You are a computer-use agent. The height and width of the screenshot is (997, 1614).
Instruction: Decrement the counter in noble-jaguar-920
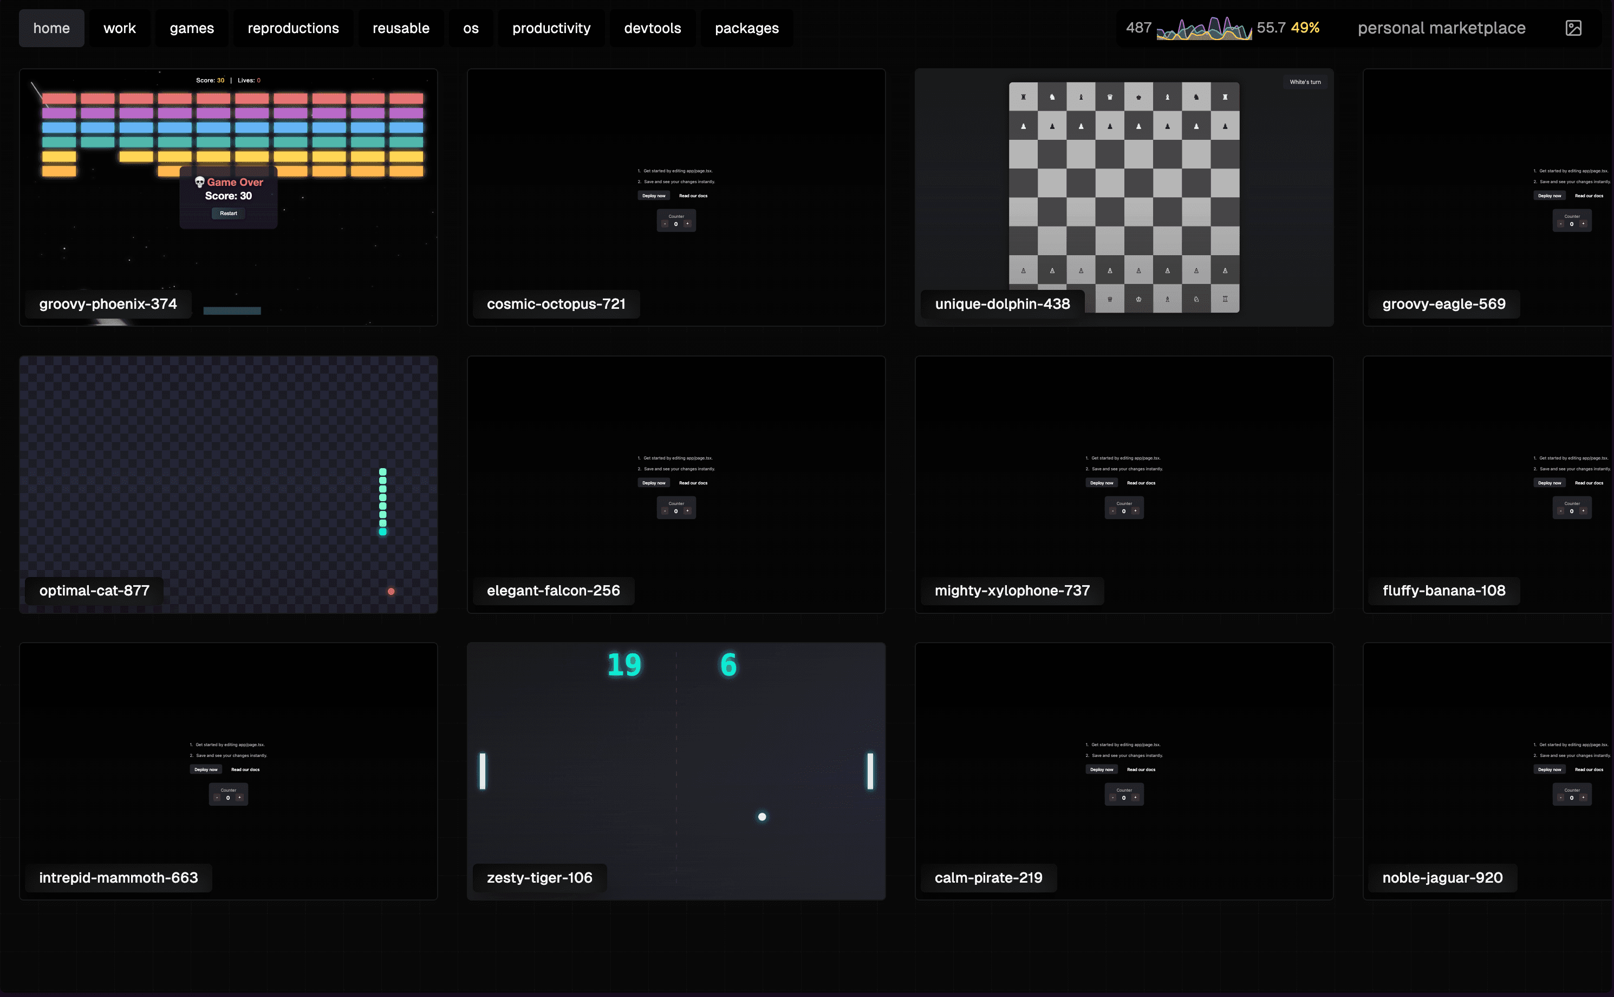pyautogui.click(x=1560, y=797)
